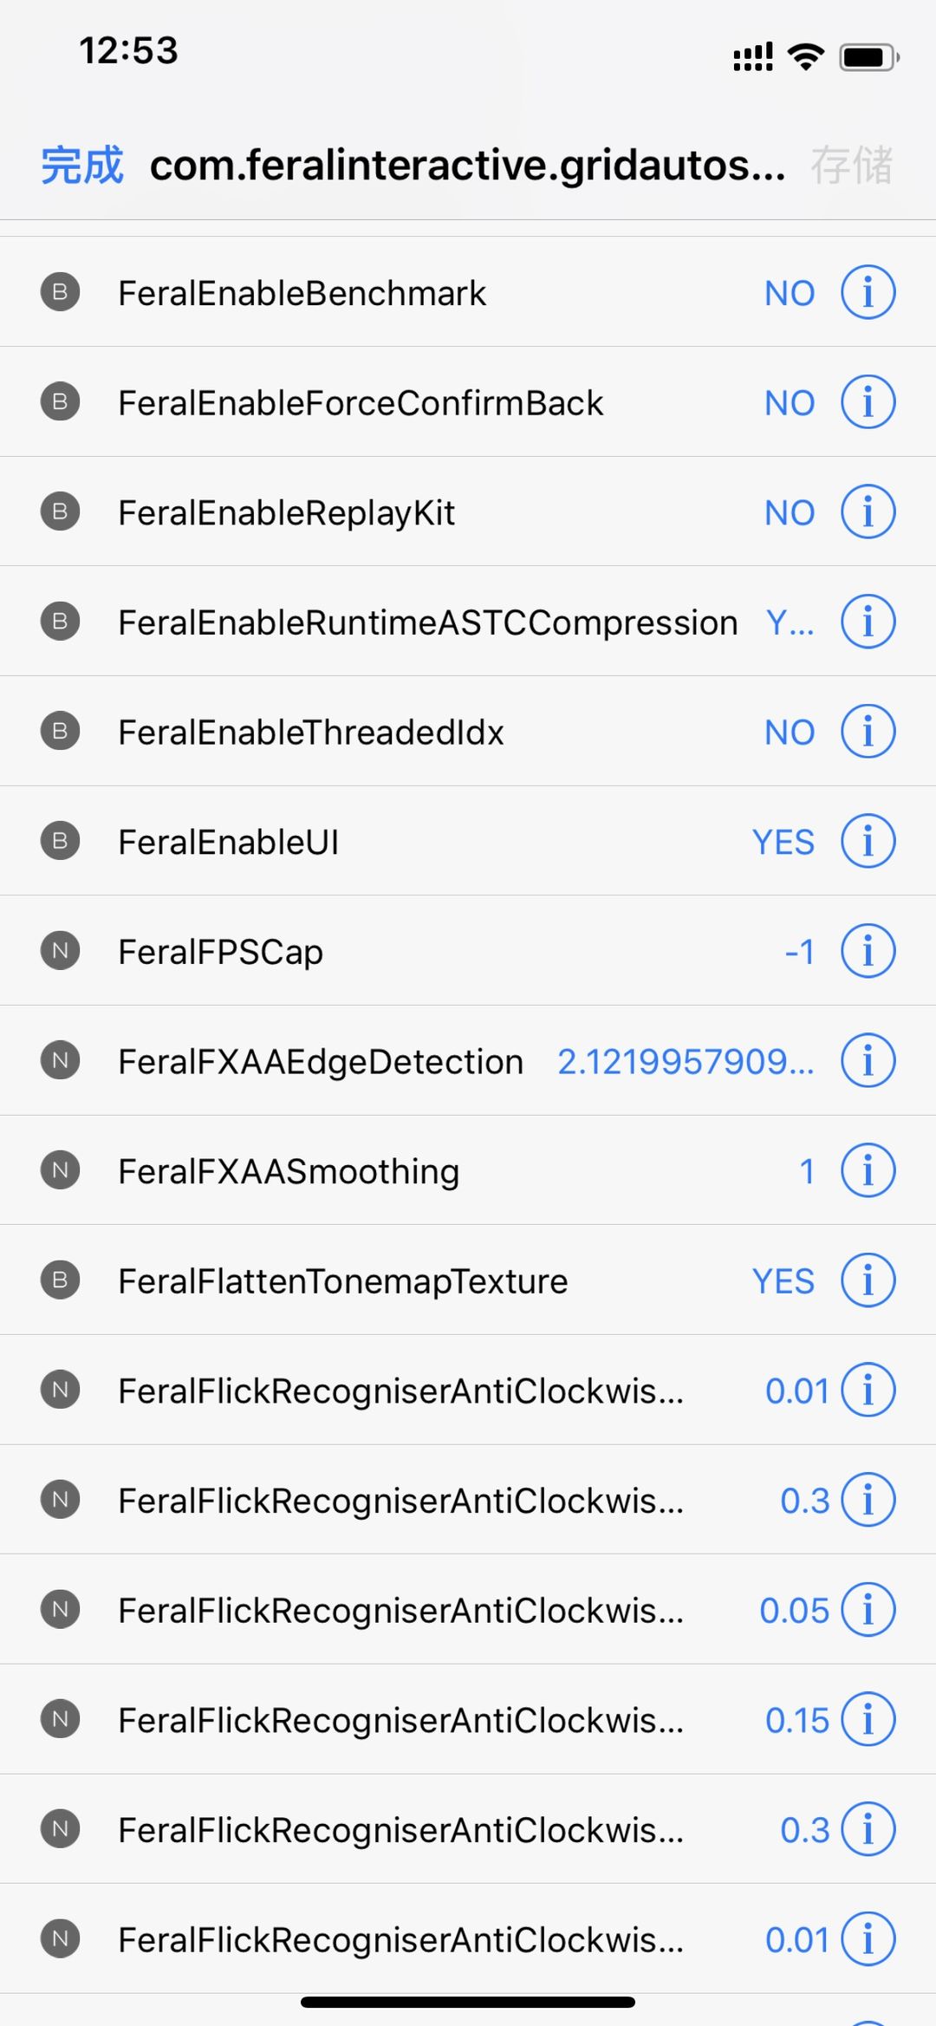View FeralFXAAEdgeDetection info button
Viewport: 936px width, 2026px height.
868,1060
